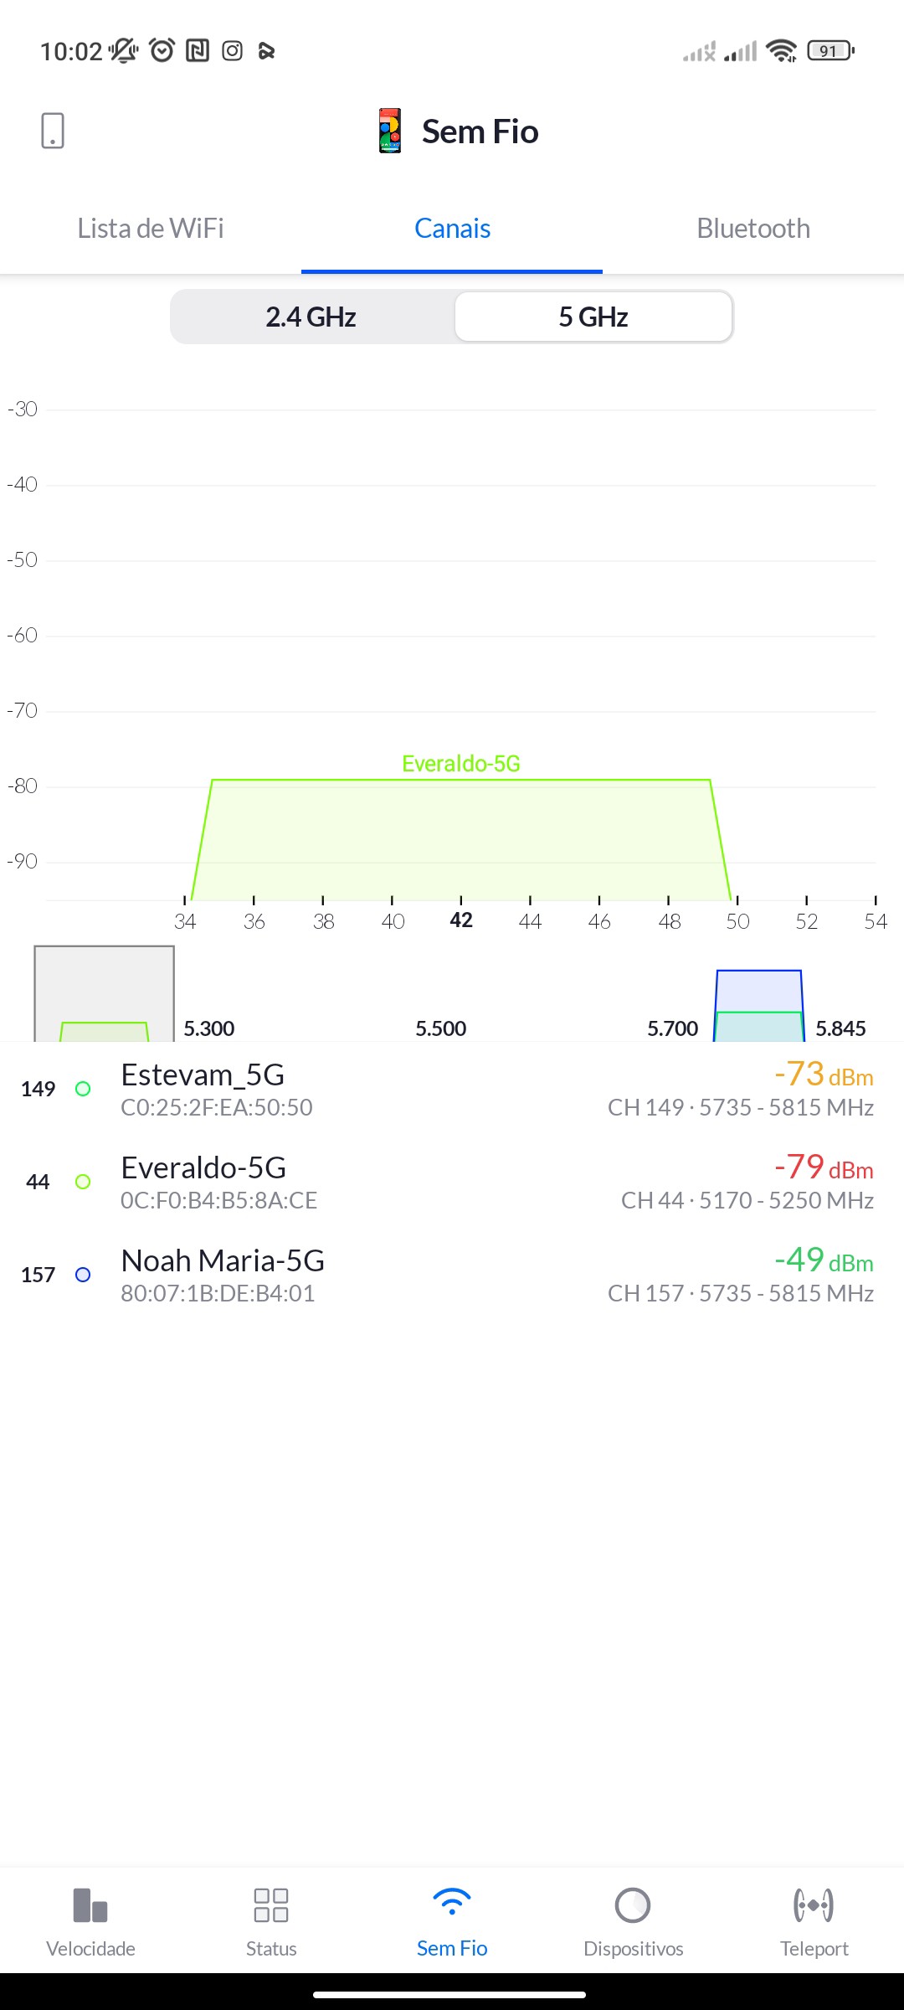Viewport: 904px width, 2010px height.
Task: Select the 5 GHz band segment
Action: [593, 317]
